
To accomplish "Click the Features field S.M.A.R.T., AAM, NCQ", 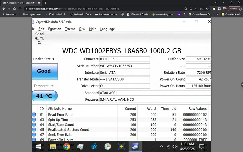I will [155, 99].
